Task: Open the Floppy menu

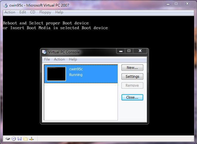Action: click(45, 12)
